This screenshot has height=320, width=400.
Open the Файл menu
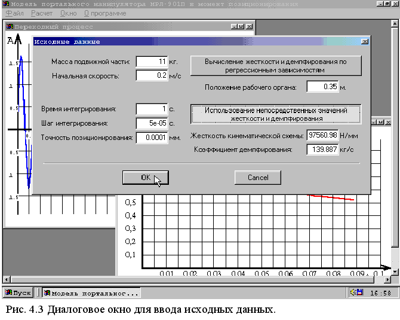pos(14,13)
